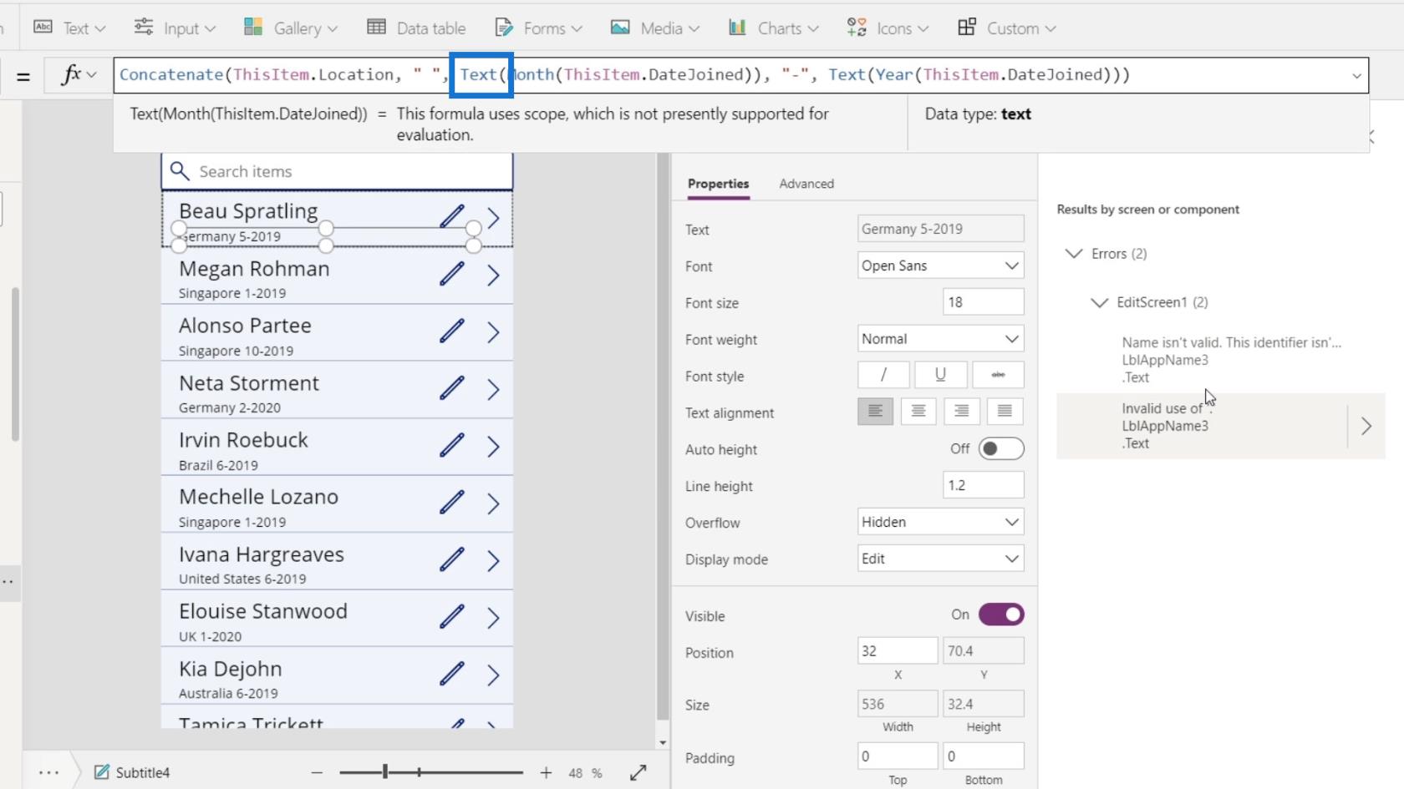The image size is (1404, 789).
Task: Open details arrow for Neta Storment
Action: click(493, 390)
